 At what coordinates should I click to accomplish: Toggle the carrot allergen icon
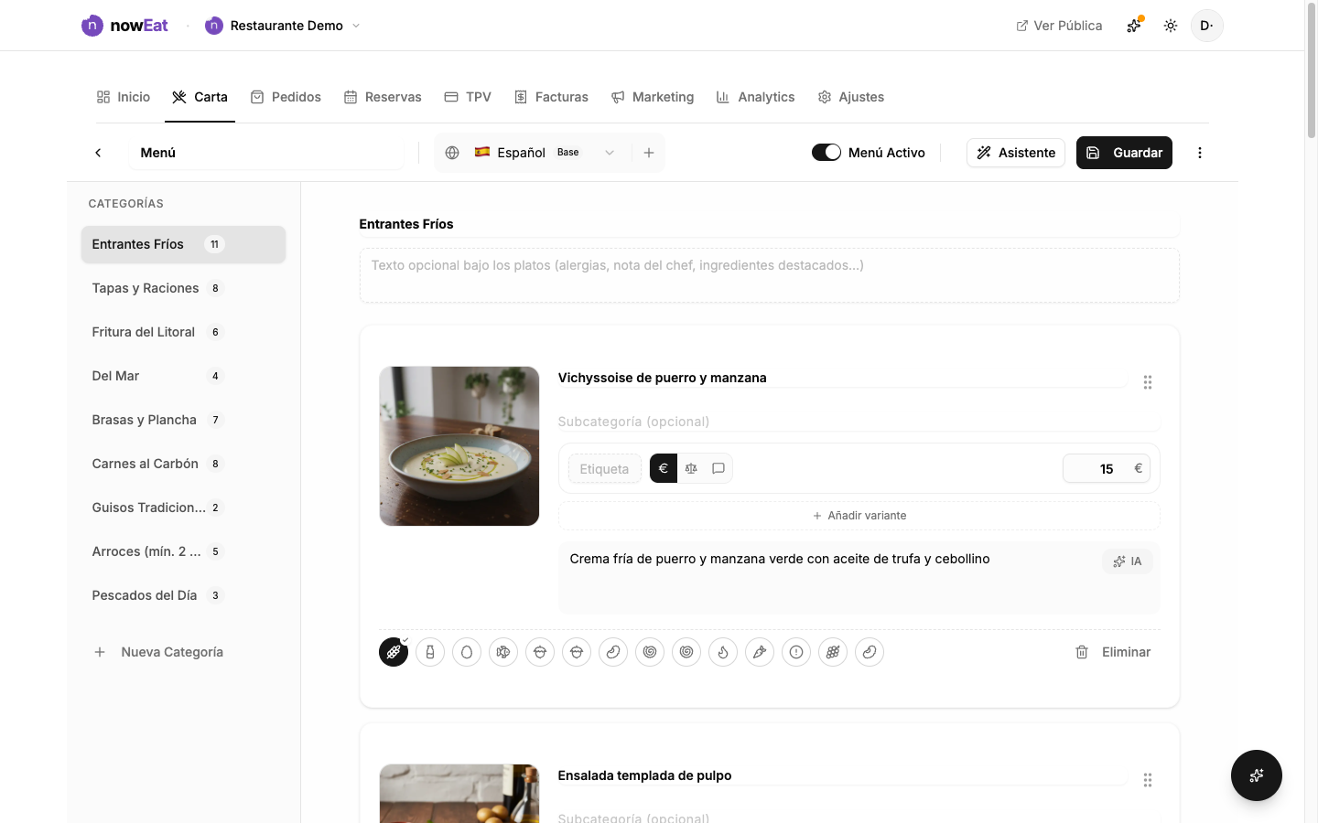pyautogui.click(x=760, y=652)
